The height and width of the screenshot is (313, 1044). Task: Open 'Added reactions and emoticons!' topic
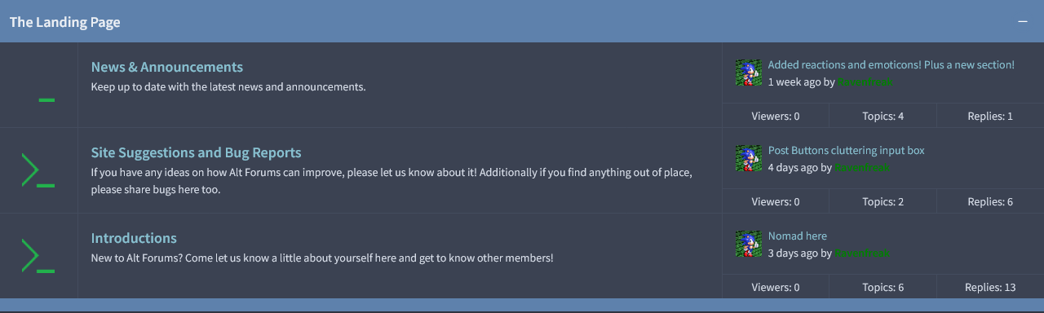click(891, 64)
